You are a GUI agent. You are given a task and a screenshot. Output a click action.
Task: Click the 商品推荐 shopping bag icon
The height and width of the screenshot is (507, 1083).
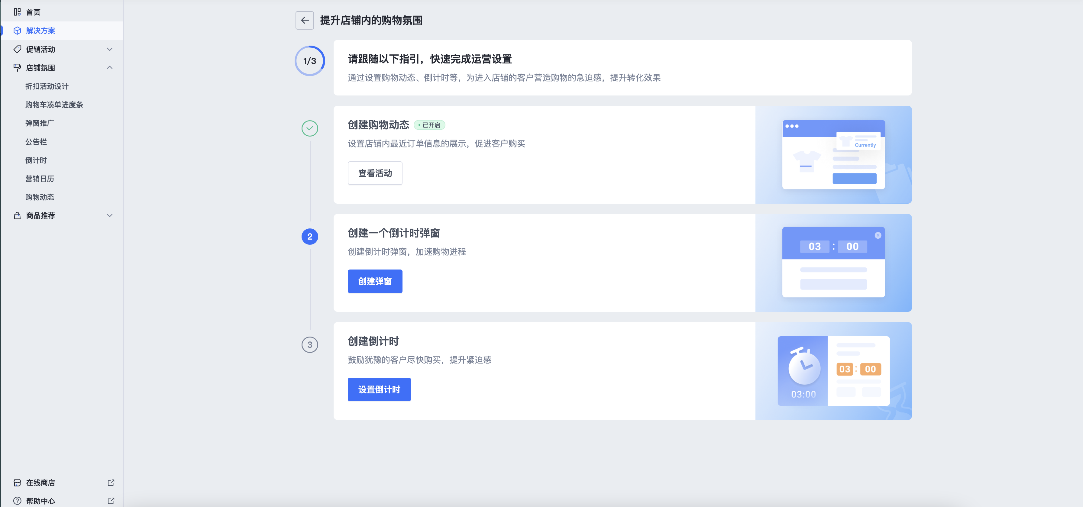point(17,216)
